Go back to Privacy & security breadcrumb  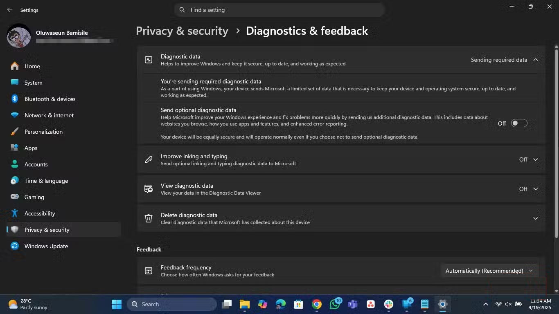click(x=182, y=31)
